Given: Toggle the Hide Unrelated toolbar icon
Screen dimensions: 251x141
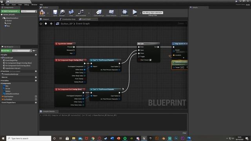Looking at the screenshot, I should [81, 13].
